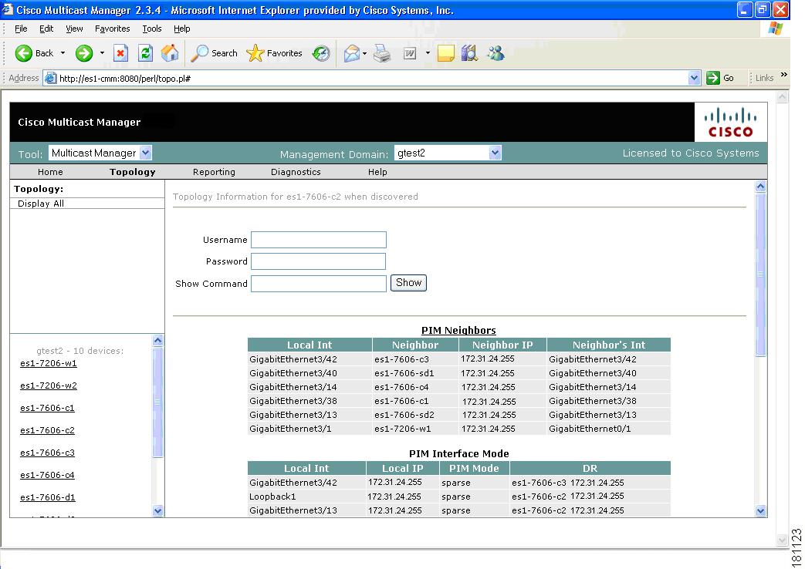The image size is (805, 569).
Task: Click neighbor cell es1-7606-sd1
Action: [x=404, y=373]
